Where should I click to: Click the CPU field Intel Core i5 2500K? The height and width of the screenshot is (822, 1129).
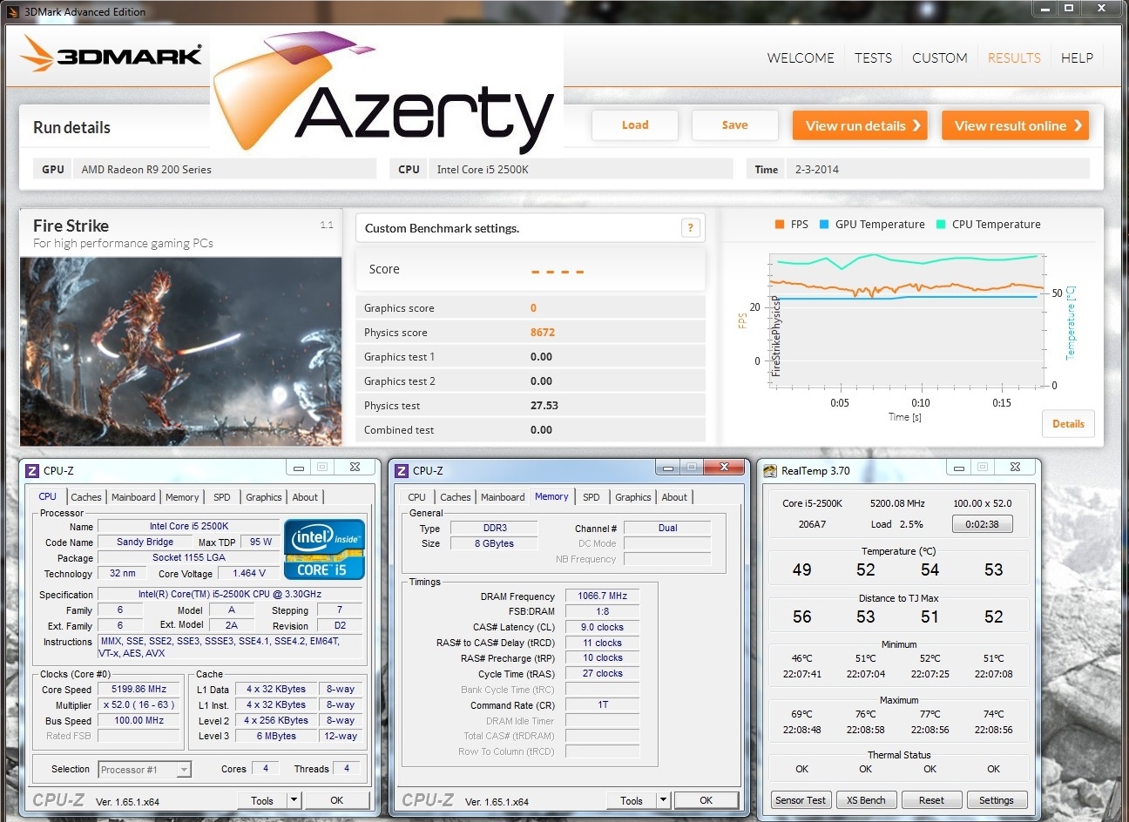point(580,170)
